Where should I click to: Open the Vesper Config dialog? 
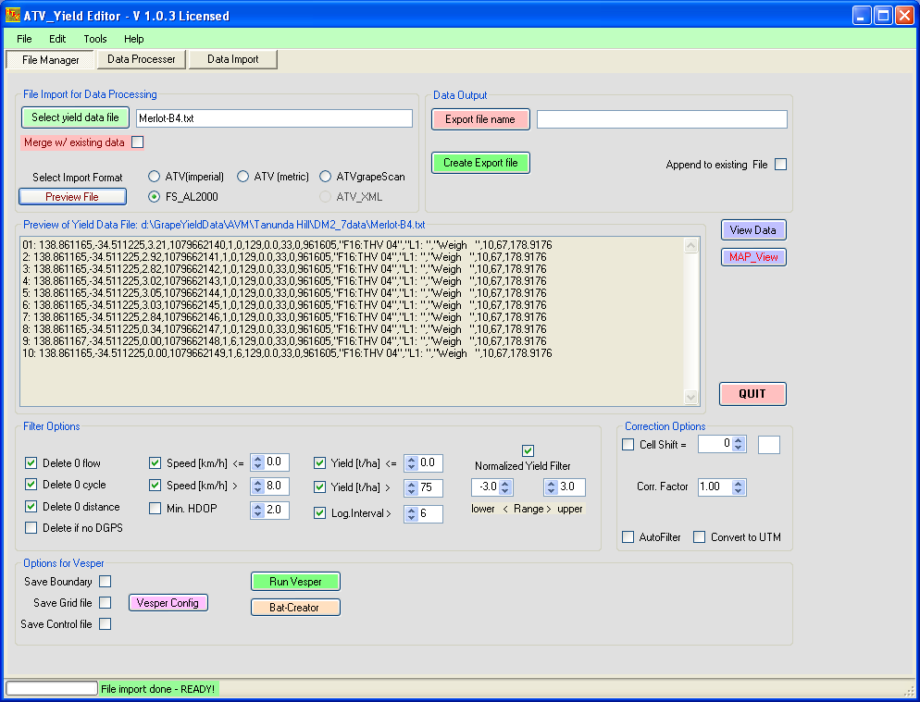pos(168,602)
